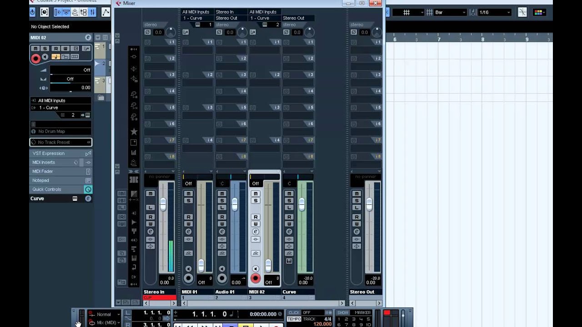This screenshot has width=582, height=327.
Task: Open the Quick Controls inspector tab
Action: pyautogui.click(x=61, y=189)
